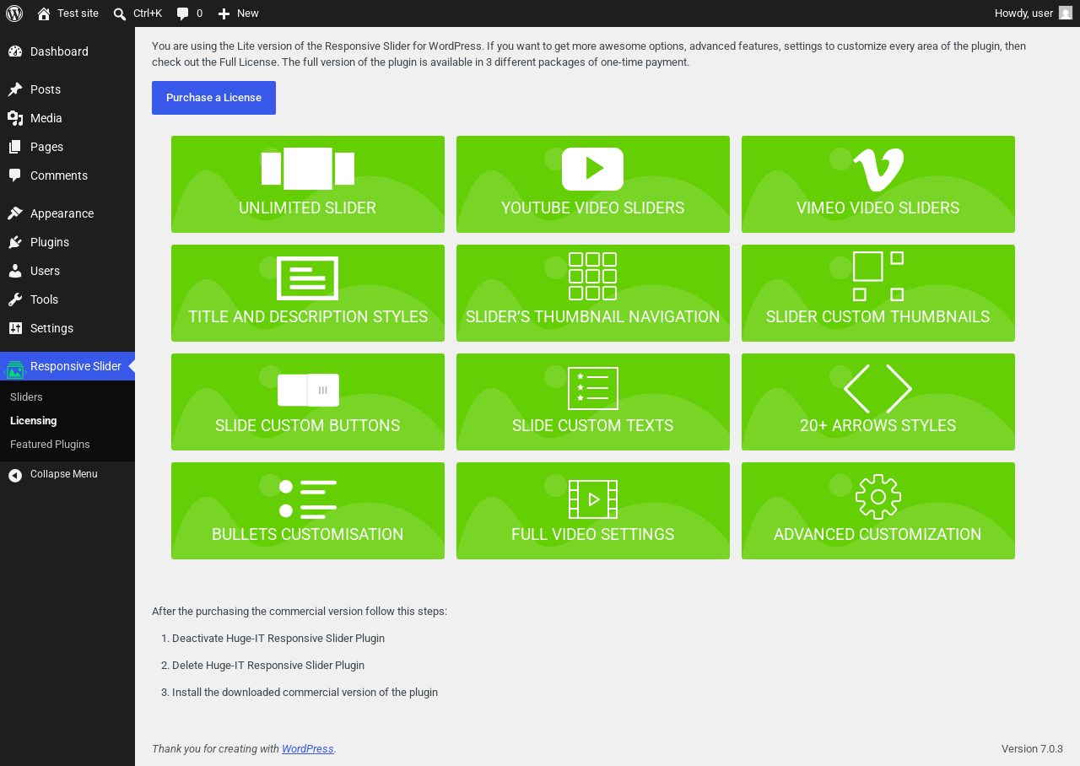Screen dimensions: 1080x766
Task: Open the Appearance menu
Action: tap(67, 213)
